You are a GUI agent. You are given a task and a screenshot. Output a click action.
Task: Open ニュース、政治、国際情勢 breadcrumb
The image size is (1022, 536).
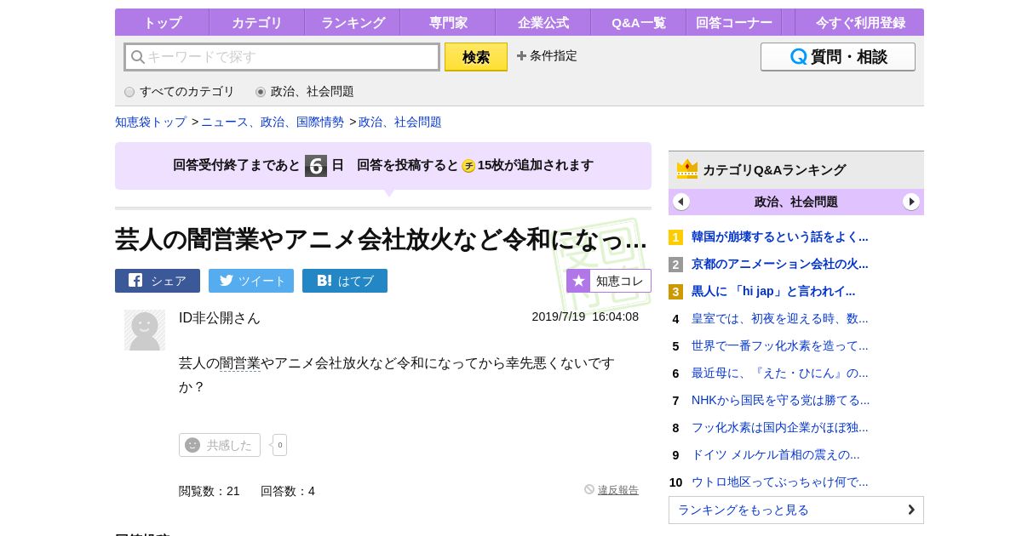click(x=273, y=122)
